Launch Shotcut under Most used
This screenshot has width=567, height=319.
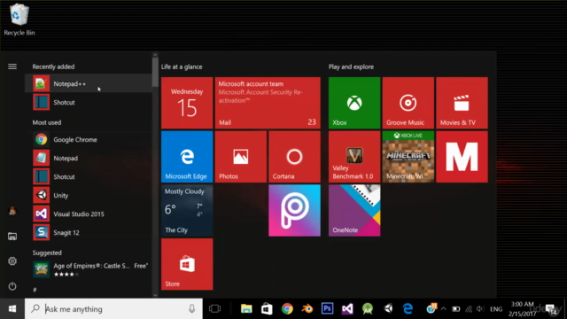click(89, 177)
